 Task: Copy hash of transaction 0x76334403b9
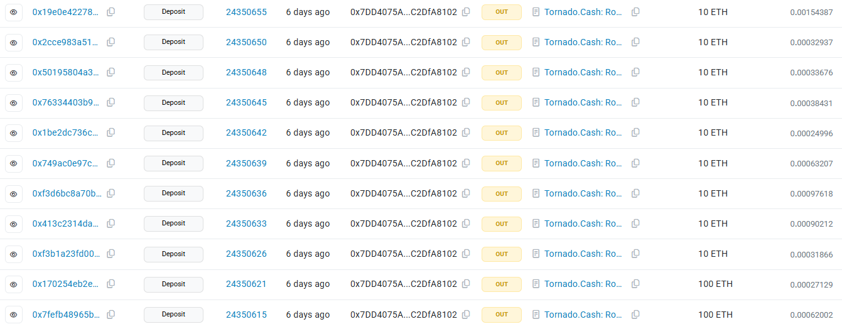click(111, 102)
